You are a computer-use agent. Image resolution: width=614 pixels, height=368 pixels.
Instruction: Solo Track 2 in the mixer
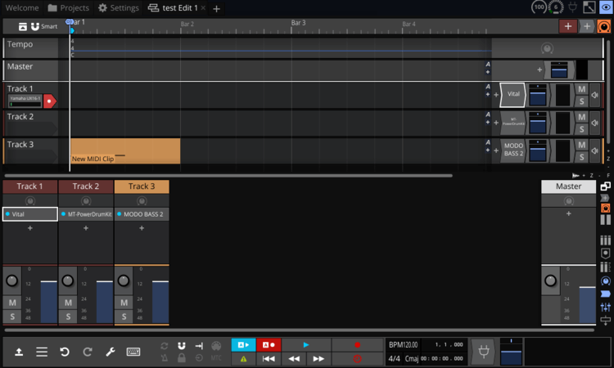(68, 316)
